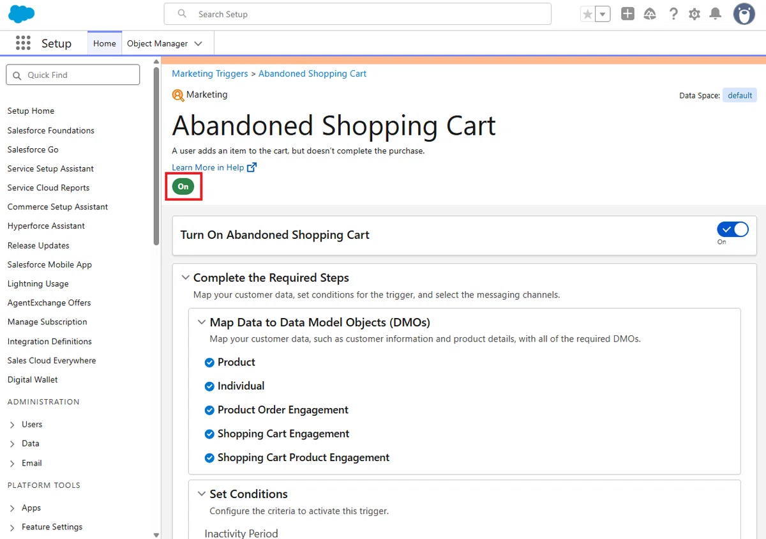Open AgentExchange Offers
This screenshot has height=539, width=766.
tap(49, 303)
